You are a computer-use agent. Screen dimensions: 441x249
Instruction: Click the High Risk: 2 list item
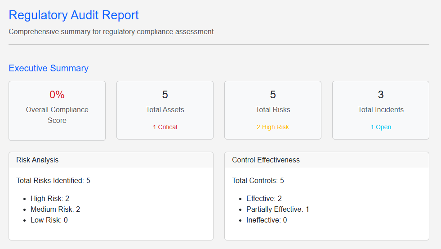[x=50, y=198]
